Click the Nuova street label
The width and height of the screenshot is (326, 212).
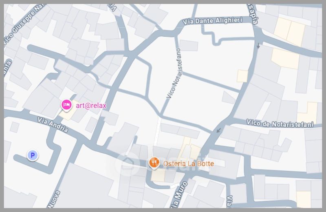tap(54, 199)
